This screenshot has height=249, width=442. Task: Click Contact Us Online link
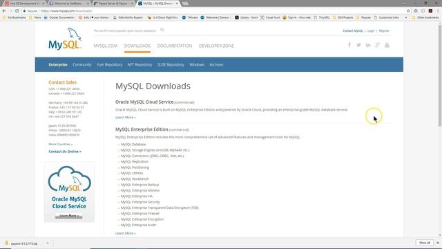65,151
